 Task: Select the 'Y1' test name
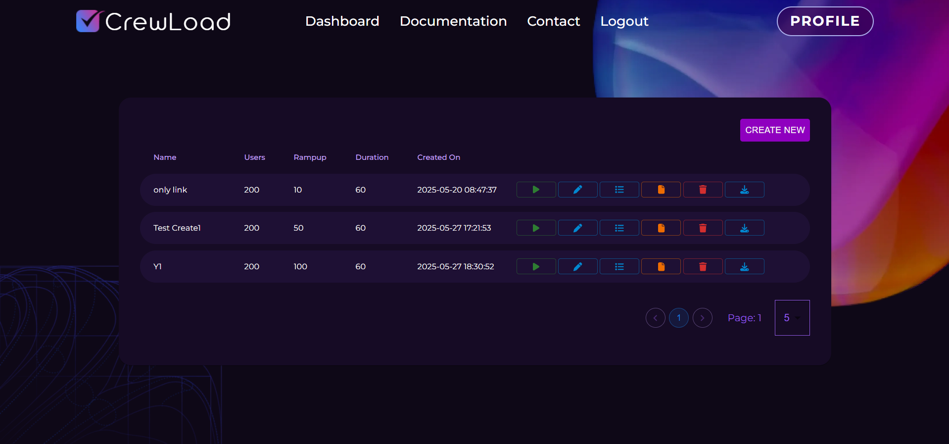(x=157, y=266)
